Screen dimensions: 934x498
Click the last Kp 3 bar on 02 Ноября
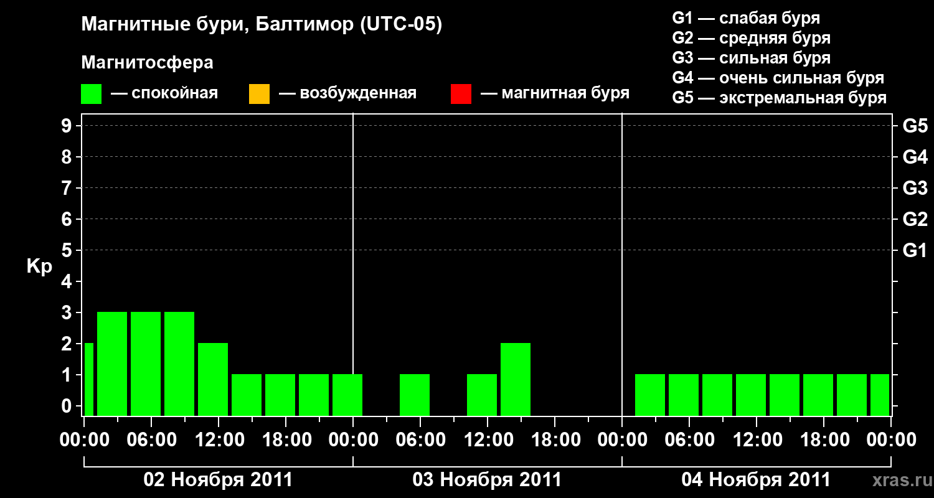click(179, 364)
